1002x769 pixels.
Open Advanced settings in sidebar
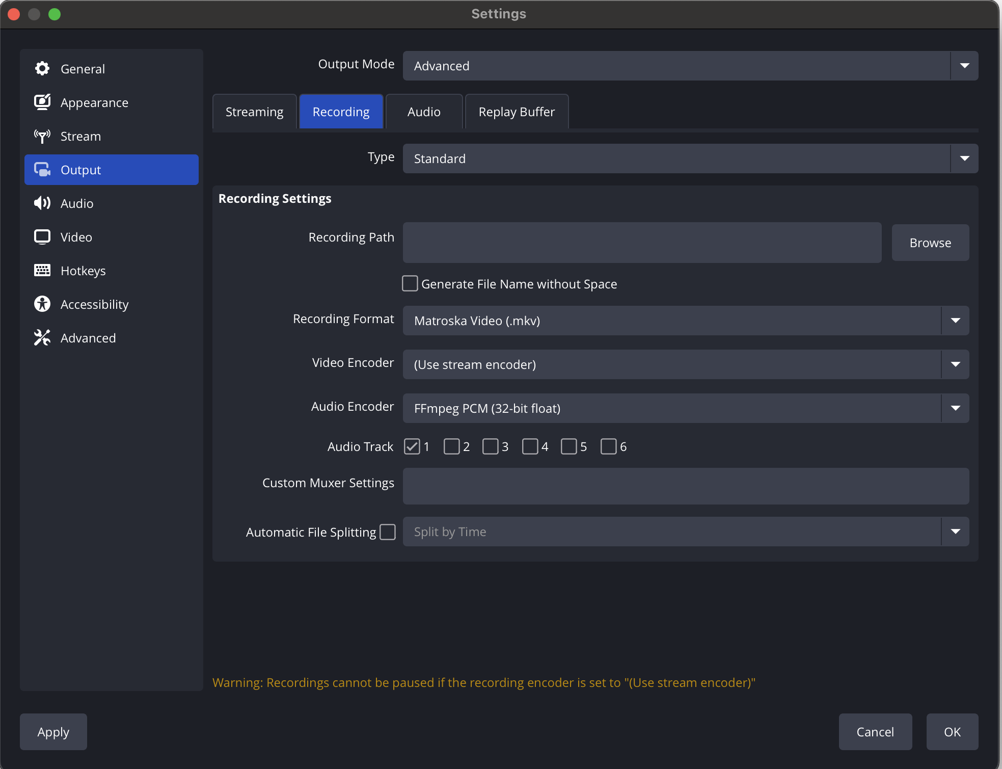point(112,338)
